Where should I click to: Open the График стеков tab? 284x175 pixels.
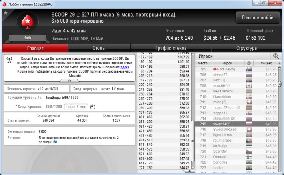point(171,48)
